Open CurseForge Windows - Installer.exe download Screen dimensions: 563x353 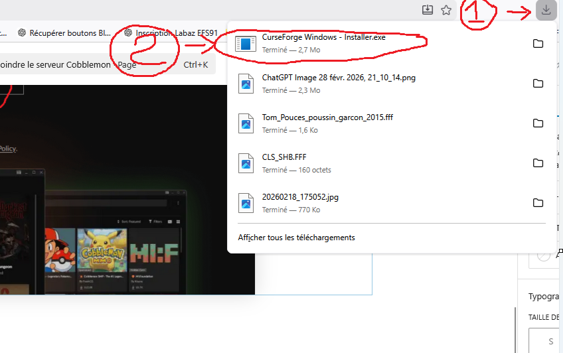pyautogui.click(x=323, y=38)
